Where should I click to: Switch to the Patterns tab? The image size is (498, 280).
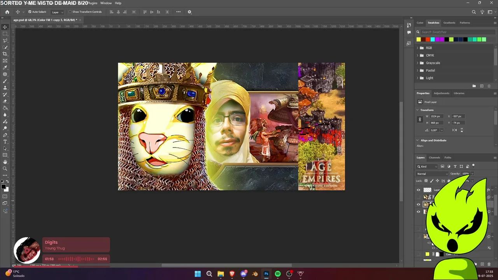pos(465,23)
